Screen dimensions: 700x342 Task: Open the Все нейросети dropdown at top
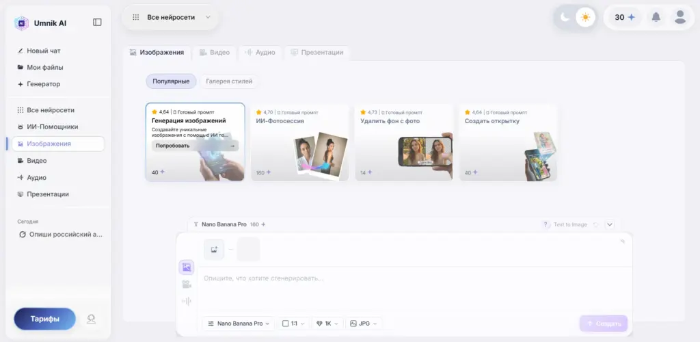pos(172,17)
